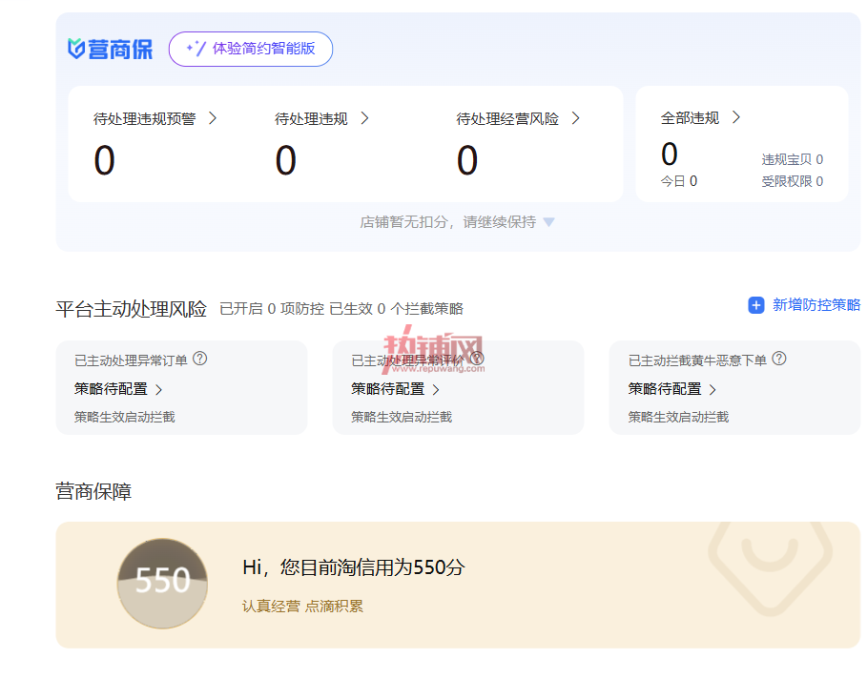Expand the 店铺暂无扣分 dropdown triangle
The height and width of the screenshot is (700, 867).
(548, 222)
